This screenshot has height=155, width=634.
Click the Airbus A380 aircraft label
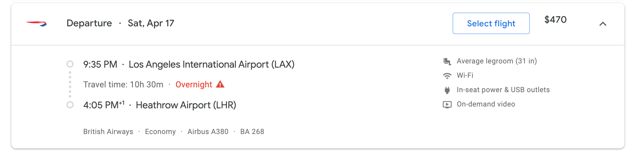point(208,132)
